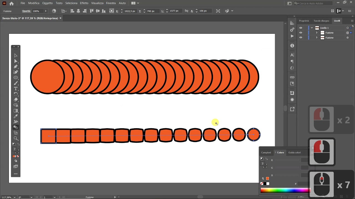This screenshot has height=199, width=355.
Task: Open the Character panel icon
Action: (x=292, y=55)
